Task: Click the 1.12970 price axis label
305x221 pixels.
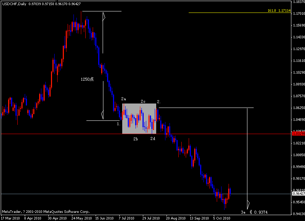Action: pos(299,49)
